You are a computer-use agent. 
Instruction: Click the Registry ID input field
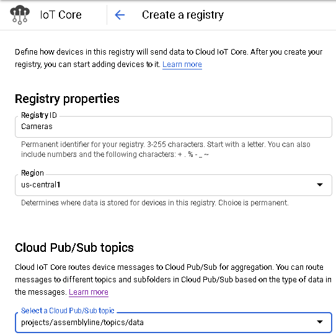coord(174,127)
